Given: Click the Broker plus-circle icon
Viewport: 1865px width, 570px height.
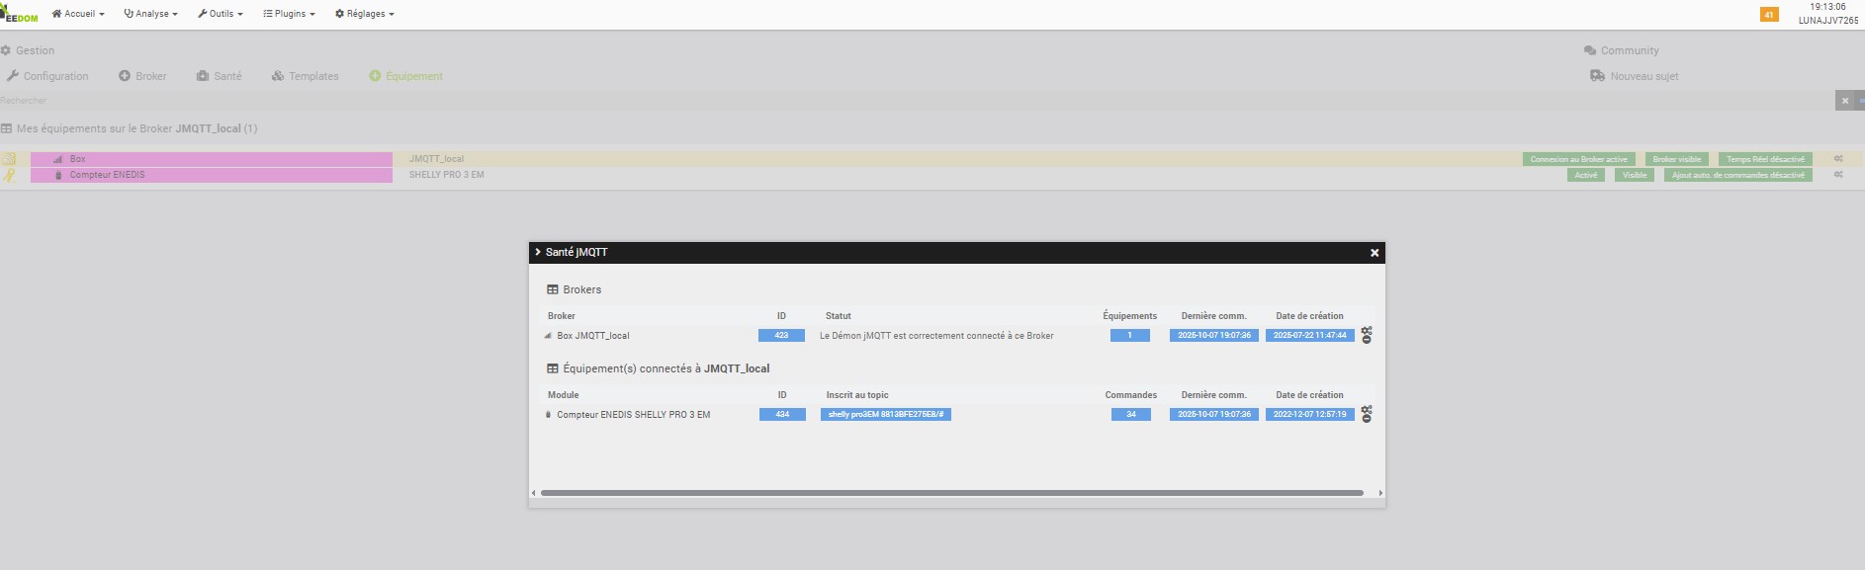Looking at the screenshot, I should pyautogui.click(x=125, y=76).
